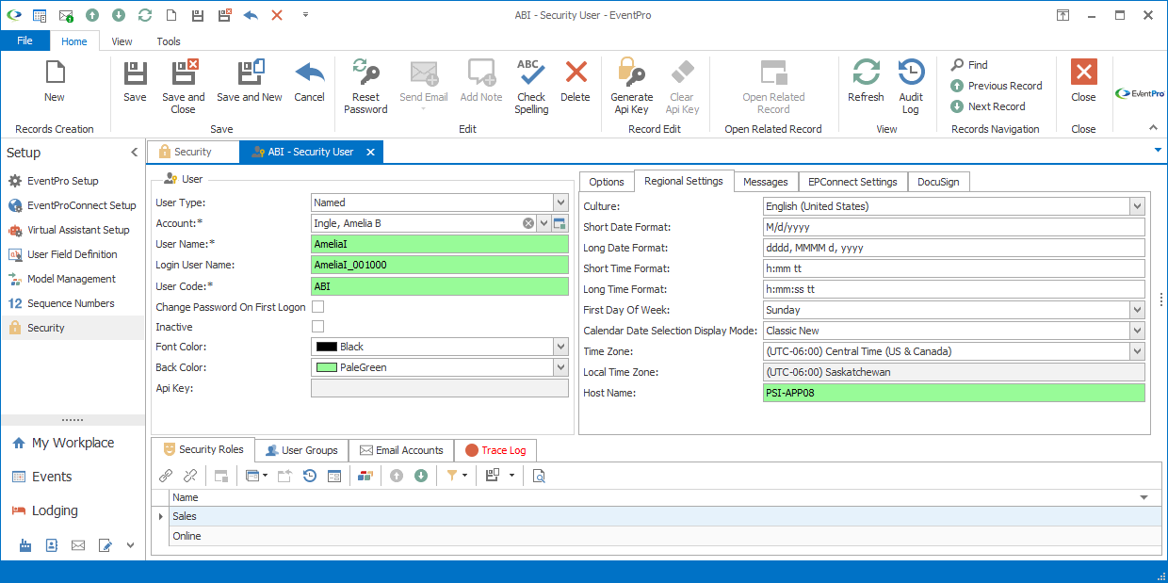Click the colored squares icon in grid toolbar
This screenshot has height=583, width=1168.
click(364, 476)
